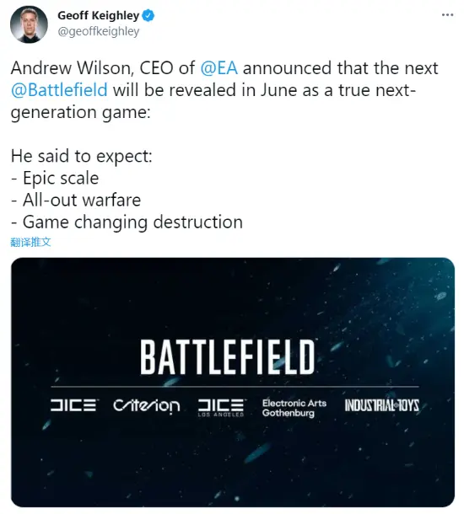Click the Criterion logo
This screenshot has width=464, height=514.
(147, 406)
